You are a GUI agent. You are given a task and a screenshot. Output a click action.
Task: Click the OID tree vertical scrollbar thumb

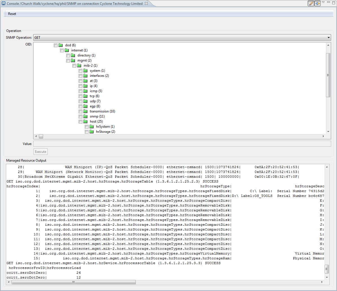click(x=328, y=75)
